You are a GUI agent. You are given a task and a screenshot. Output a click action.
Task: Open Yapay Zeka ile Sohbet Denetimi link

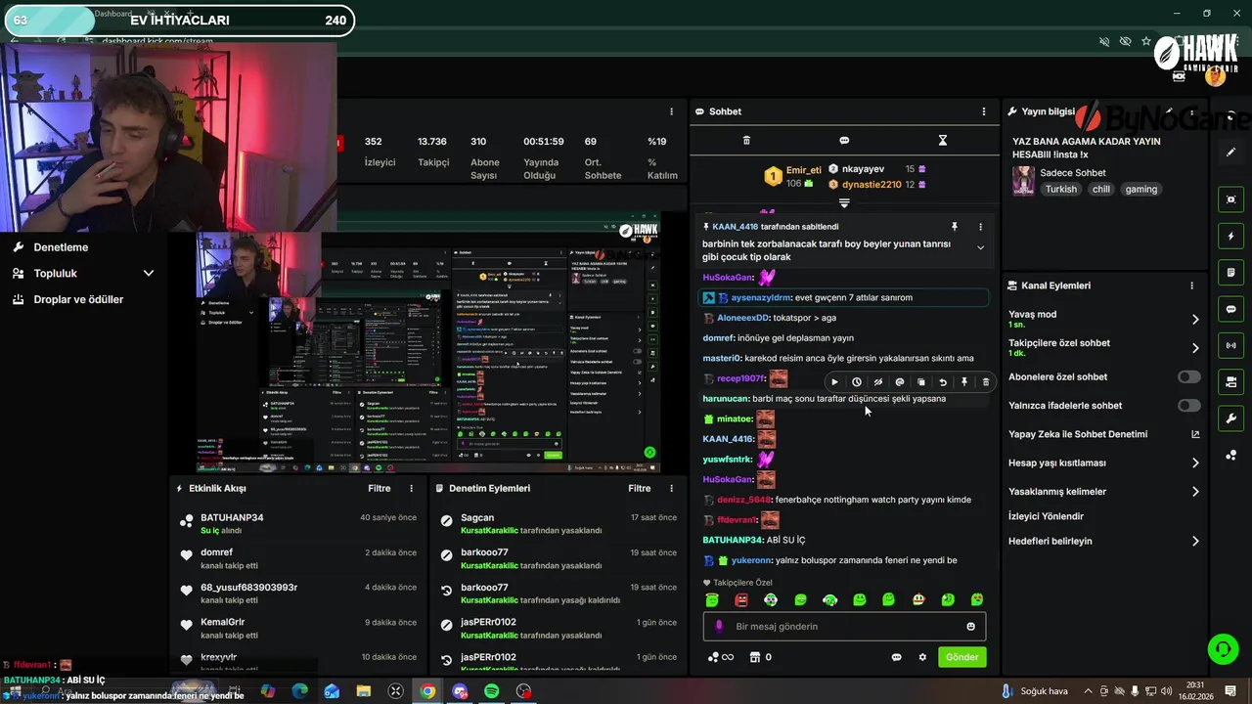click(x=1195, y=434)
